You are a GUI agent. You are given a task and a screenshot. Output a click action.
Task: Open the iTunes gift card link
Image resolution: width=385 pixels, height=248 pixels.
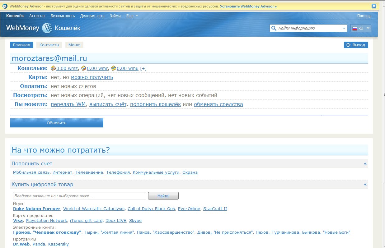coord(86,221)
